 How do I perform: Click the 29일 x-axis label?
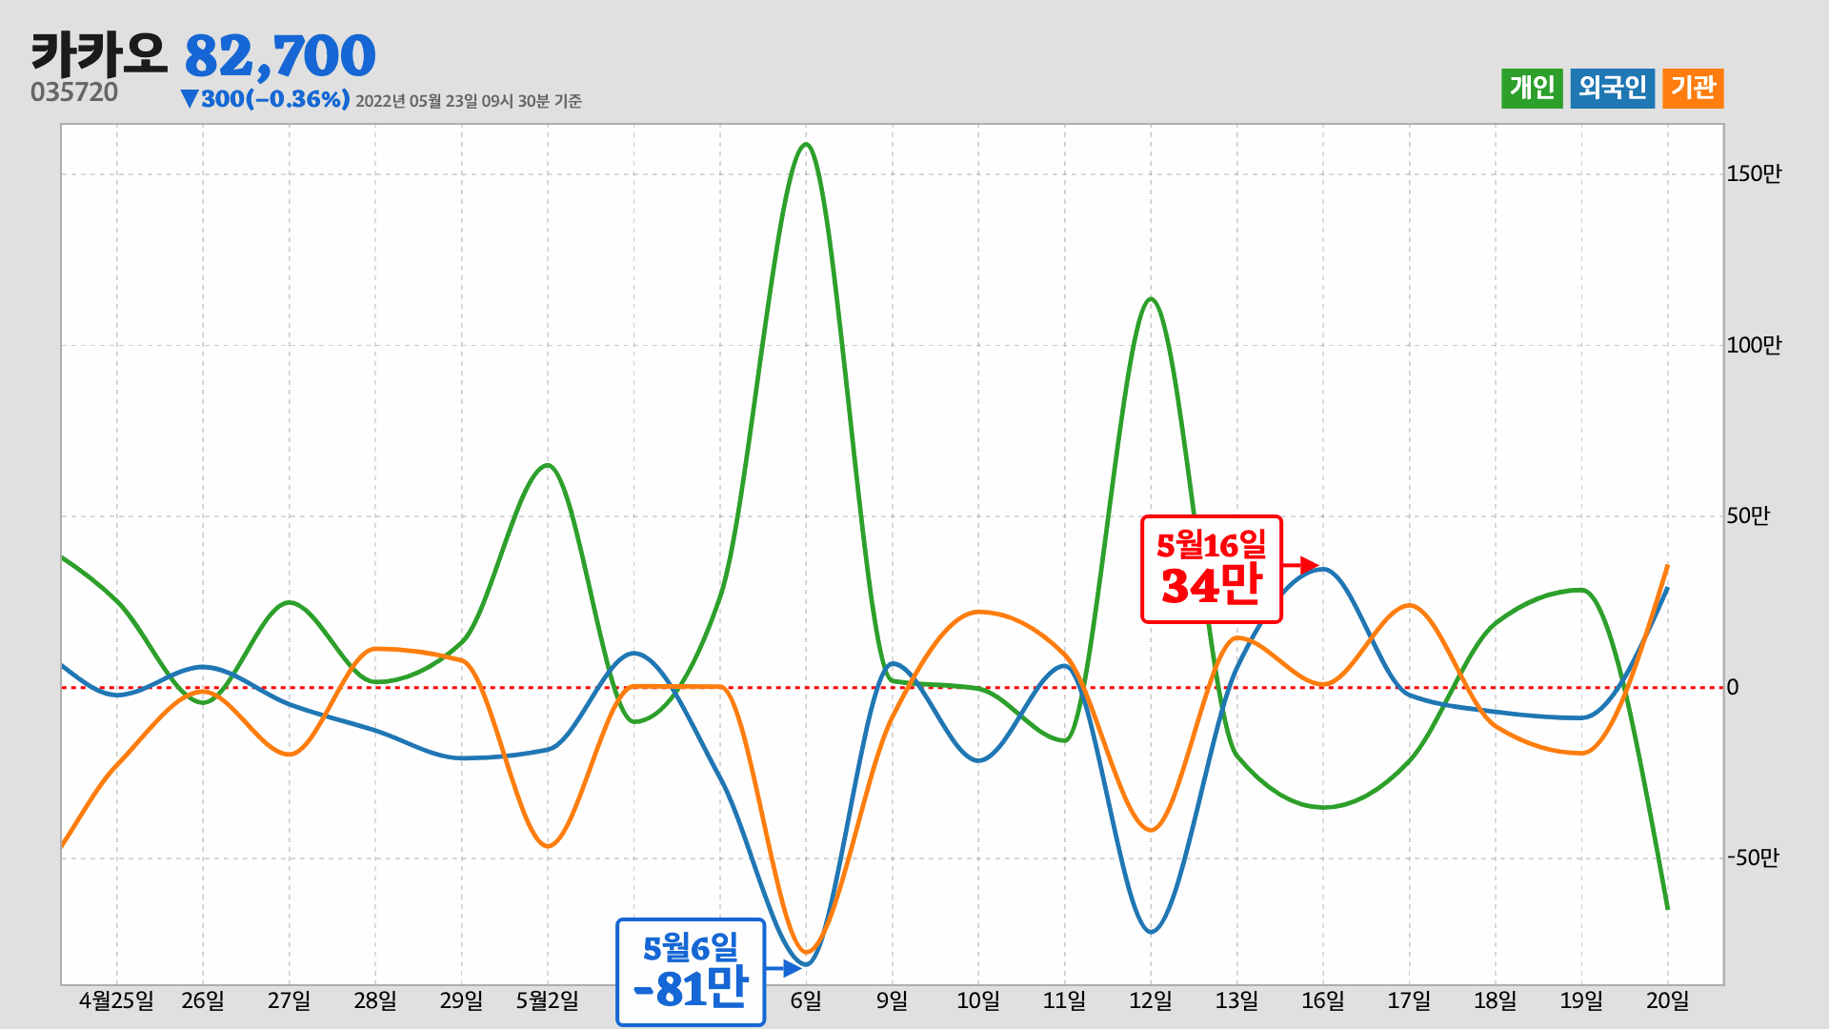coord(461,1000)
